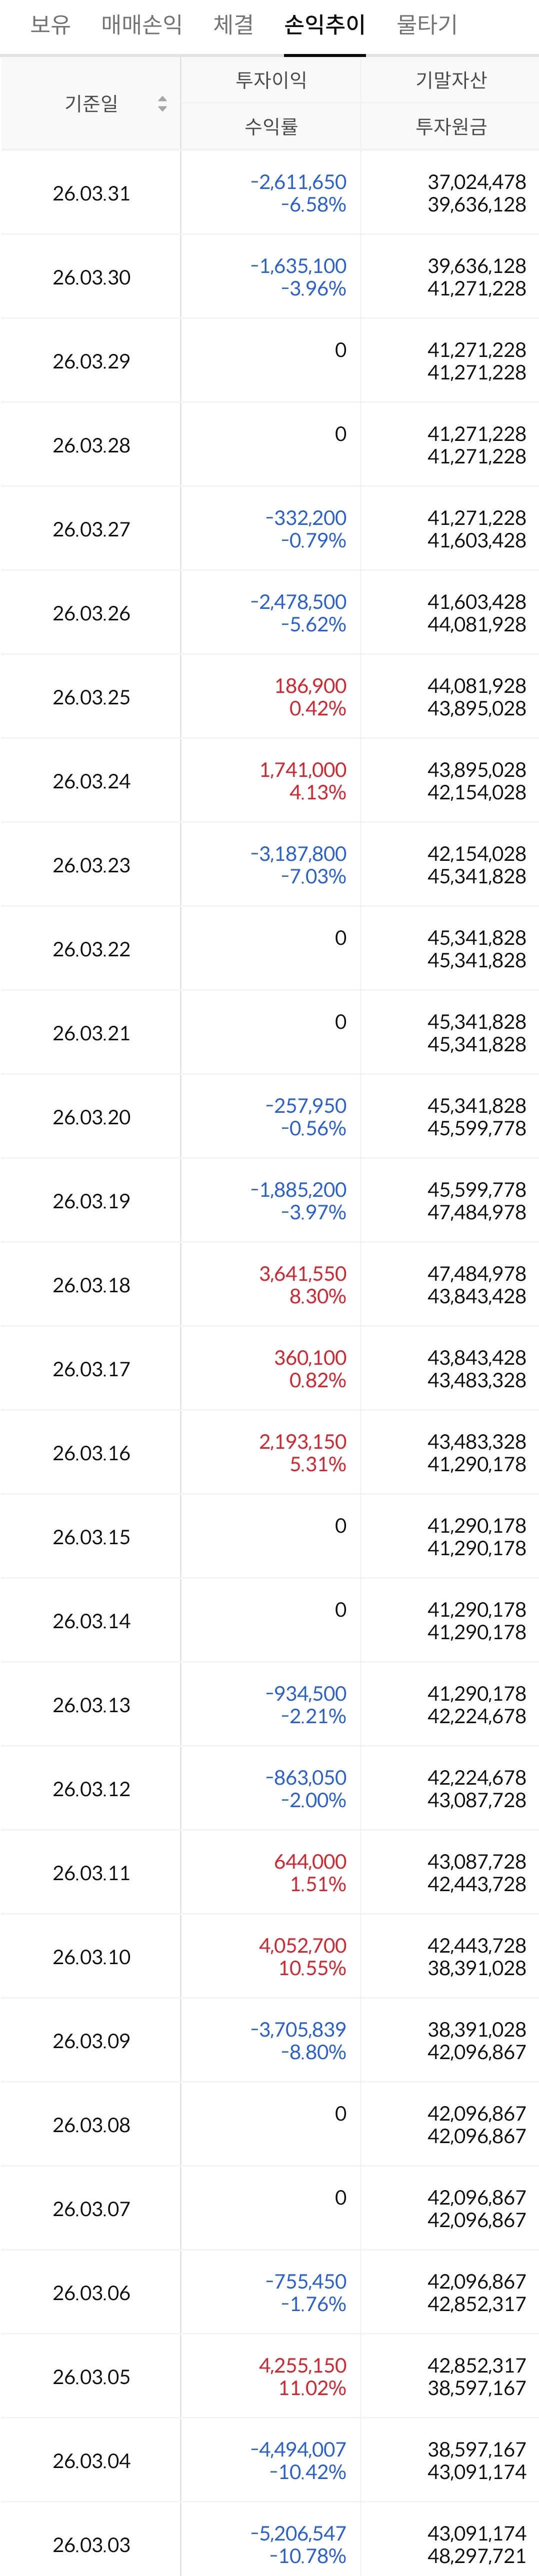Switch to the 보유 tab
The width and height of the screenshot is (539, 2576).
click(50, 24)
